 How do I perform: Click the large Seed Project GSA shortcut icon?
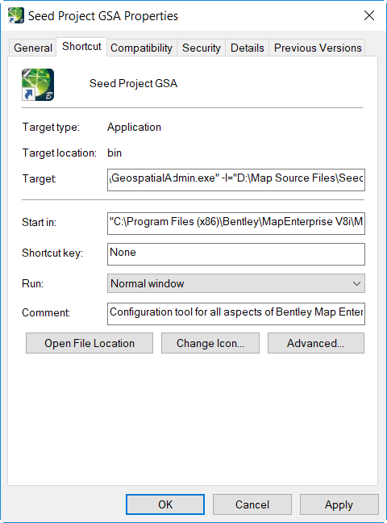[x=38, y=85]
